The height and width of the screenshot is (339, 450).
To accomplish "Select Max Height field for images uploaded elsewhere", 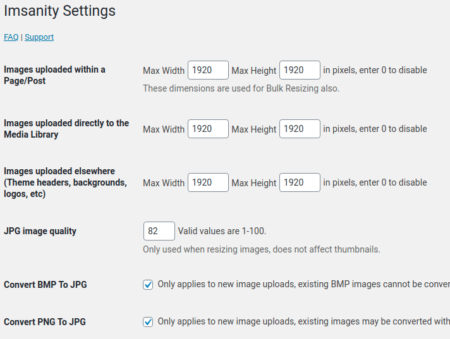I will pyautogui.click(x=300, y=182).
